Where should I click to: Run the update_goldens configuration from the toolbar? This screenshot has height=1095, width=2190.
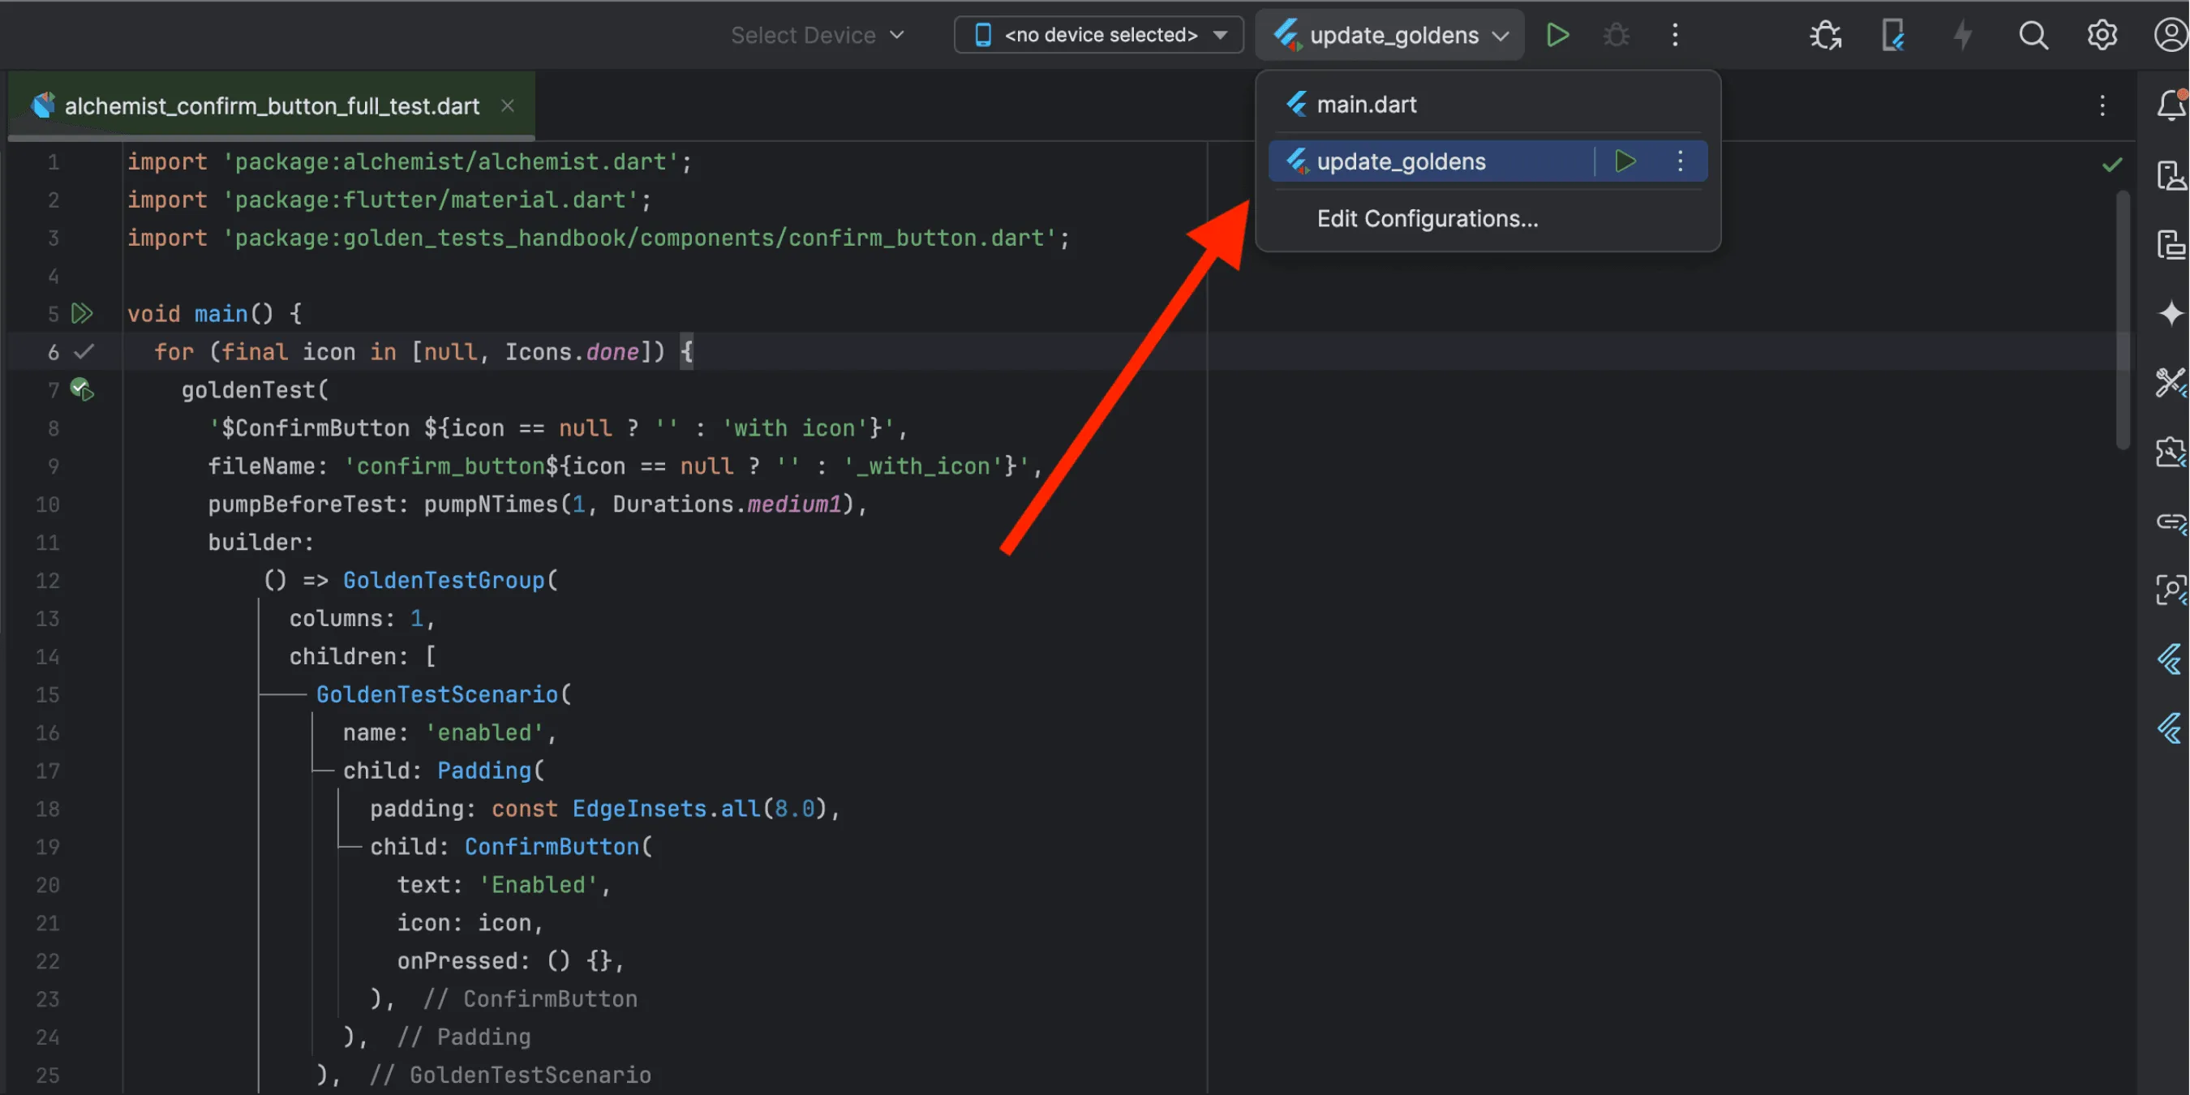(x=1557, y=35)
